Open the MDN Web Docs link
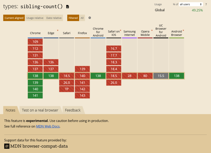The width and height of the screenshot is (211, 153). pyautogui.click(x=48, y=126)
